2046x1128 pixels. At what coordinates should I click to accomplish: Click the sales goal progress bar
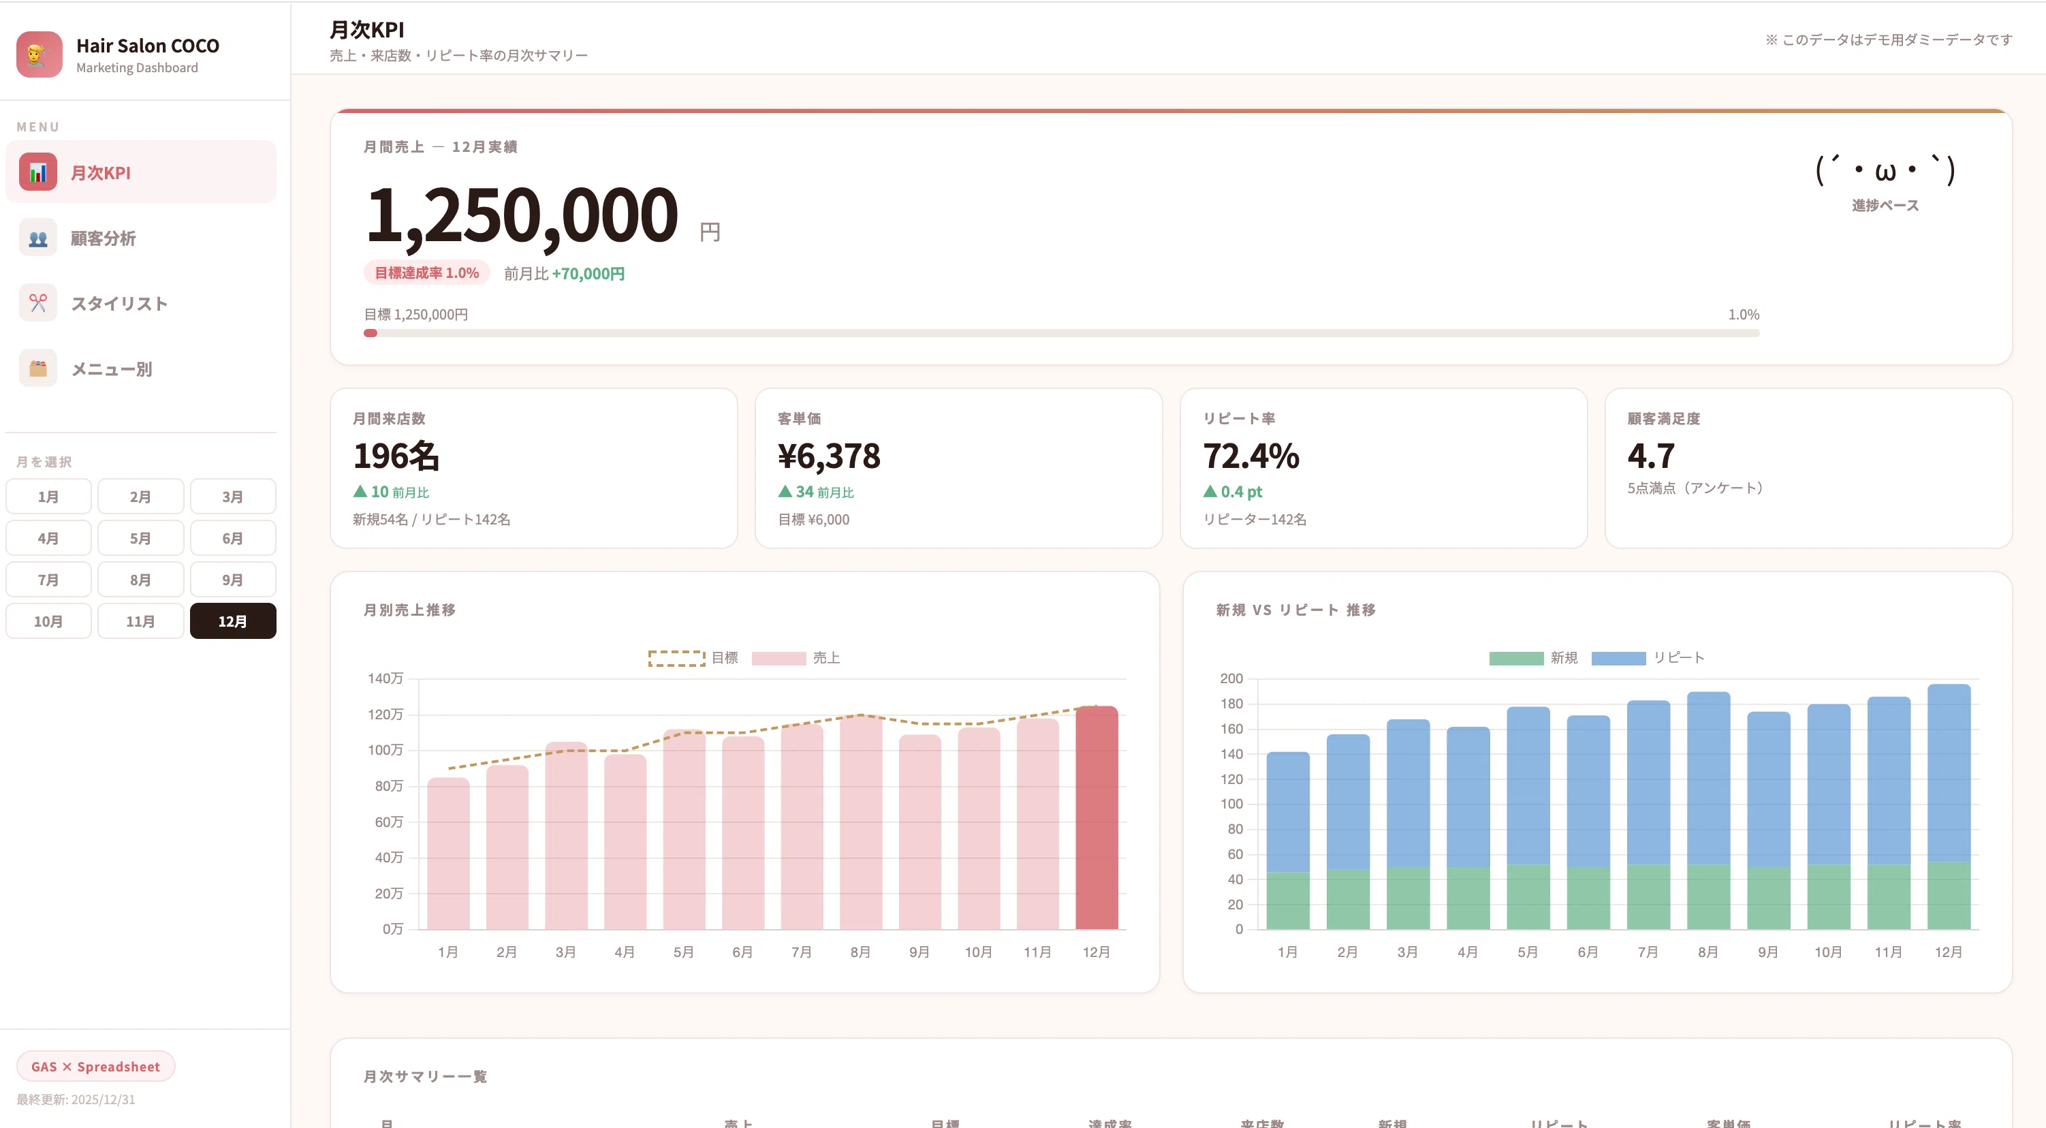[1061, 334]
